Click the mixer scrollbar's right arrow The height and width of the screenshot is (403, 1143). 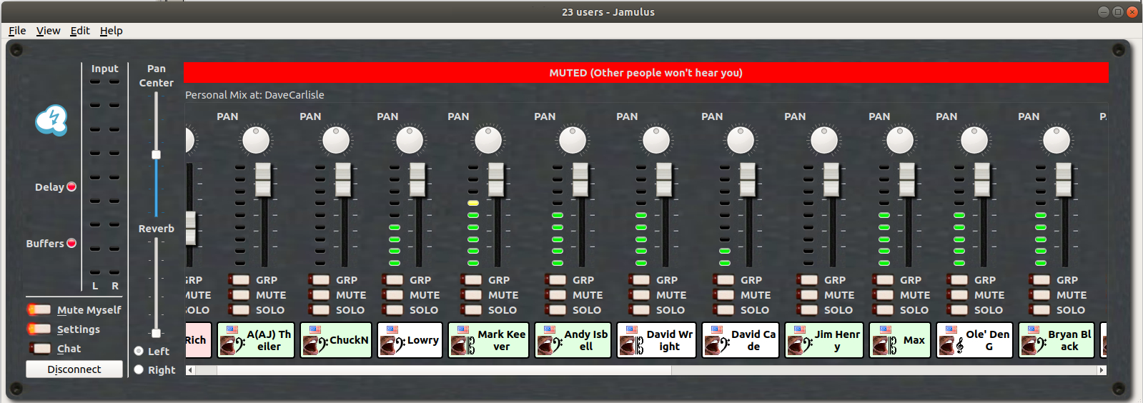1102,370
